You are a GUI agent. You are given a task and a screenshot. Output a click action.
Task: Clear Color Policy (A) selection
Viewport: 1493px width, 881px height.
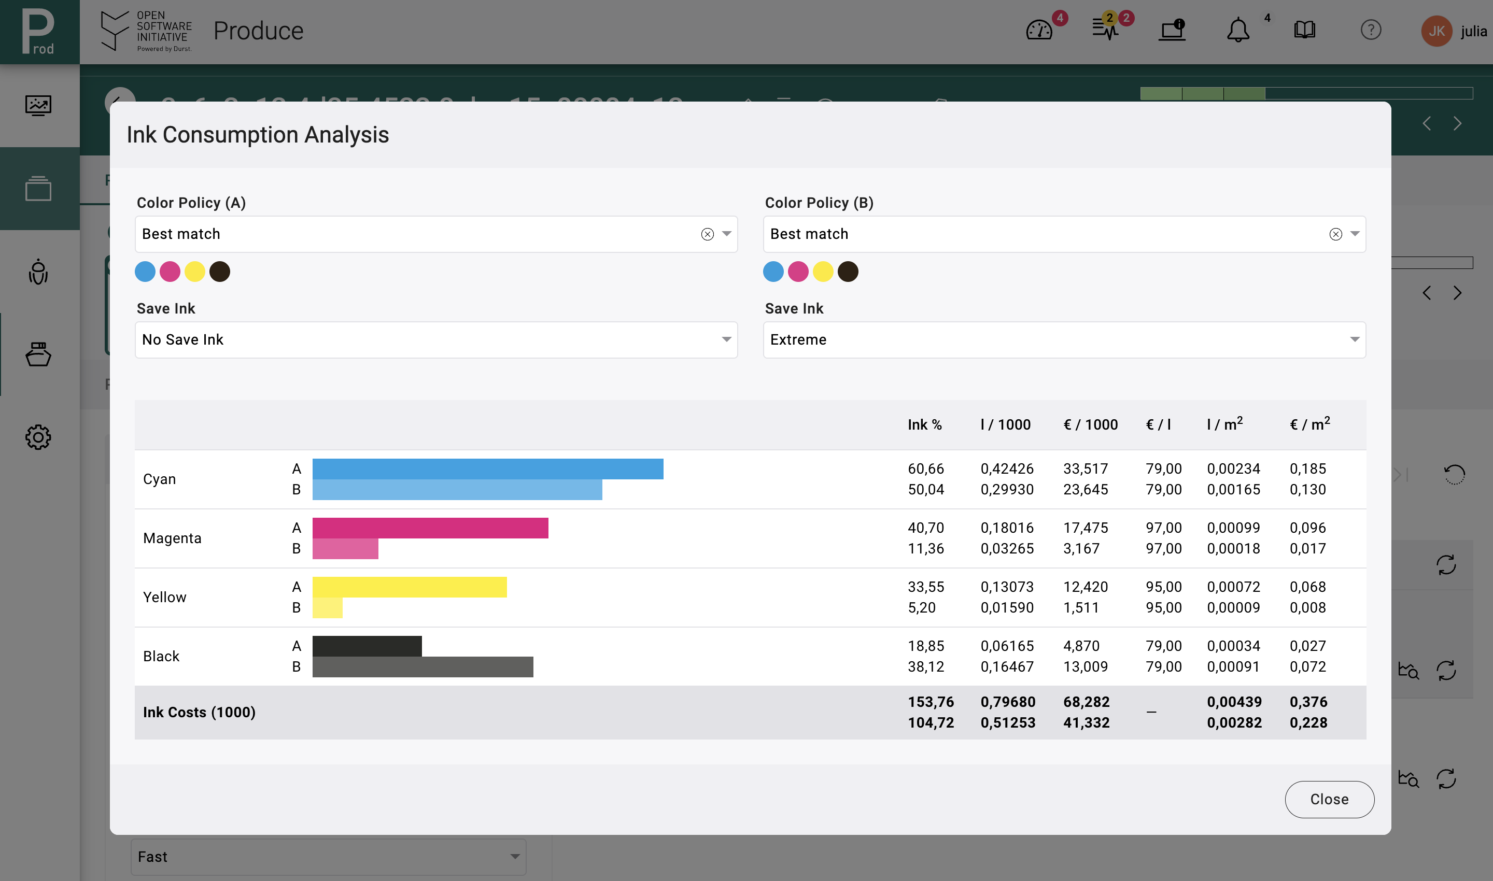click(x=707, y=234)
